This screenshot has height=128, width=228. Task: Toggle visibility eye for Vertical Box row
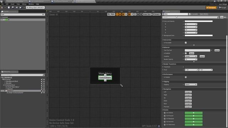[x=44, y=85]
